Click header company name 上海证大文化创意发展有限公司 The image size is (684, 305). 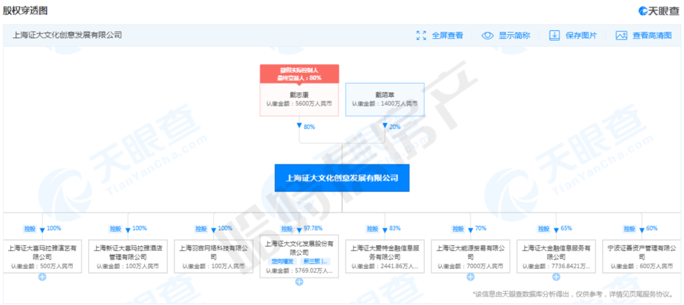67,35
